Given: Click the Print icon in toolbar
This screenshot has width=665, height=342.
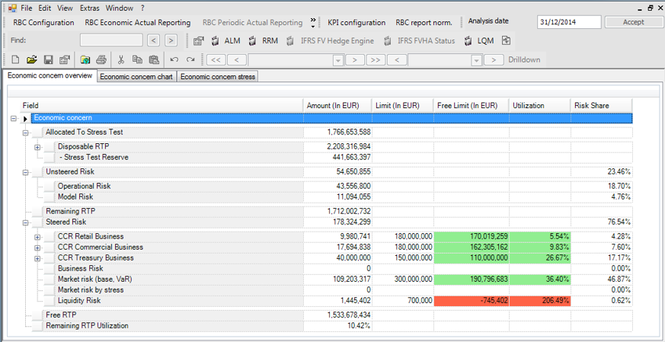Looking at the screenshot, I should click(x=101, y=59).
